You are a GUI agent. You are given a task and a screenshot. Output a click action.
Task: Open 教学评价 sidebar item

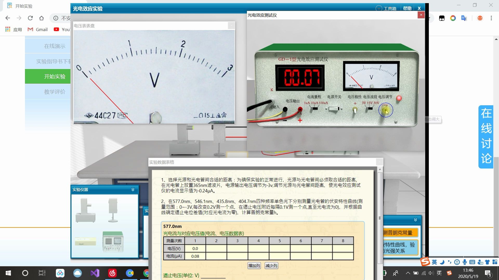pyautogui.click(x=48, y=92)
